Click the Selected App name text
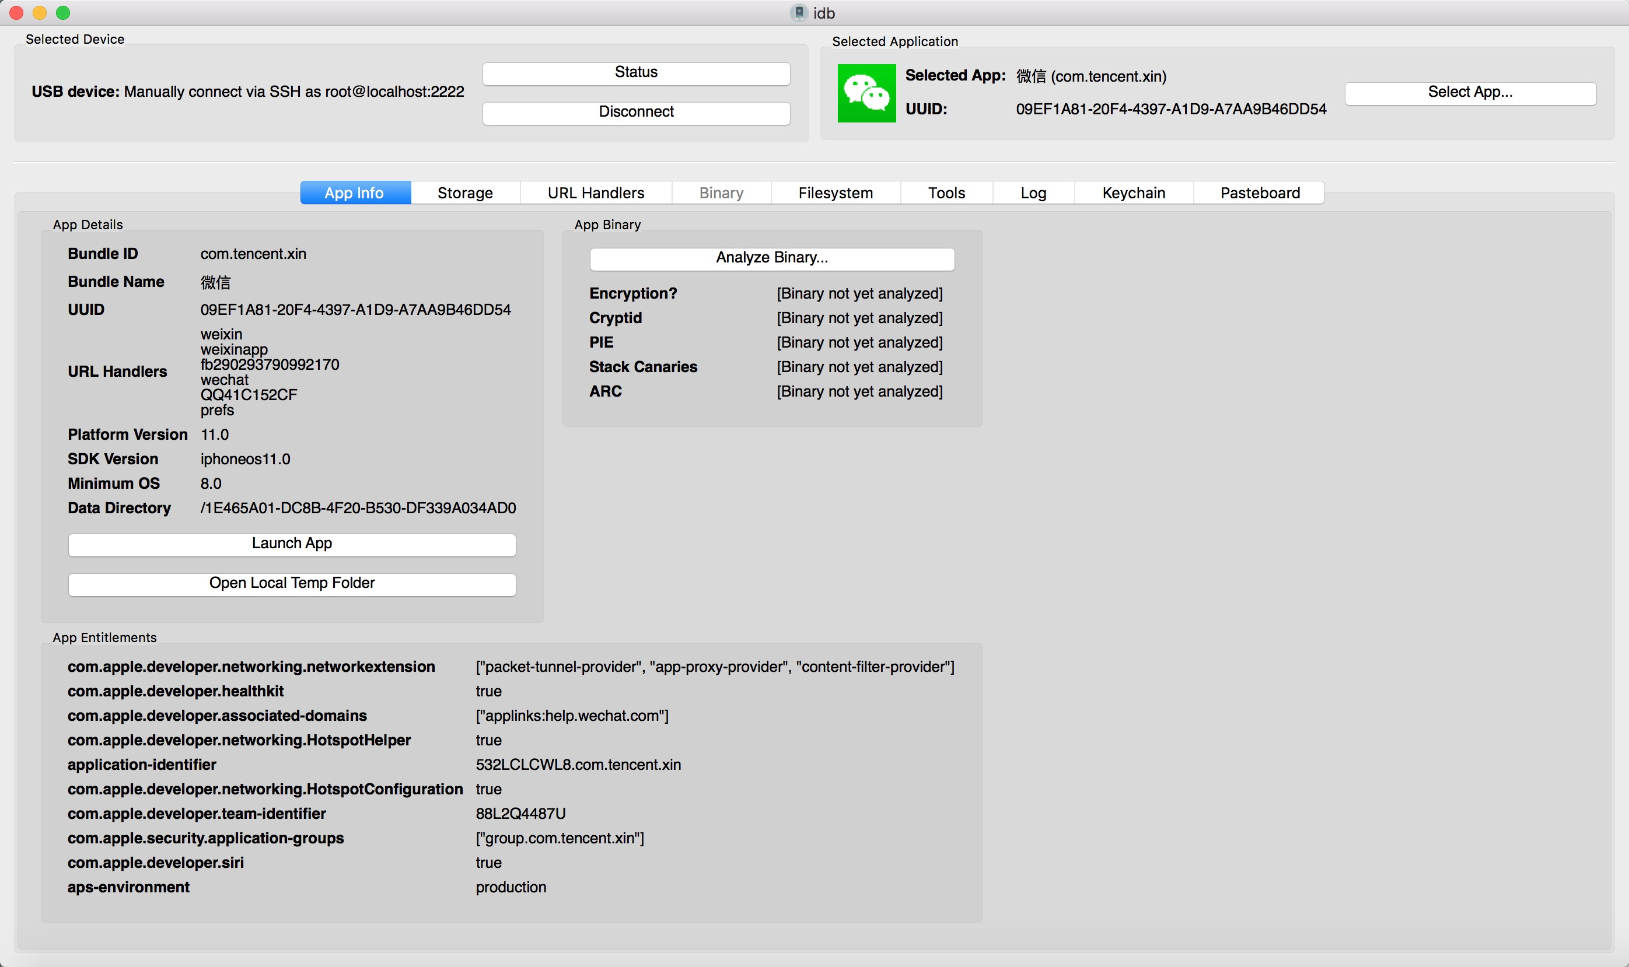This screenshot has width=1629, height=967. pos(1090,76)
